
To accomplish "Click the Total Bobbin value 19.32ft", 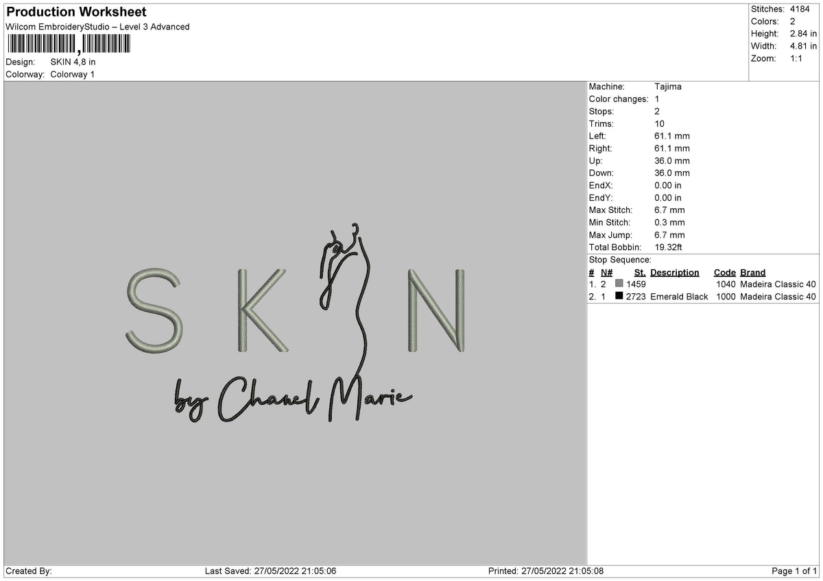I will 669,247.
